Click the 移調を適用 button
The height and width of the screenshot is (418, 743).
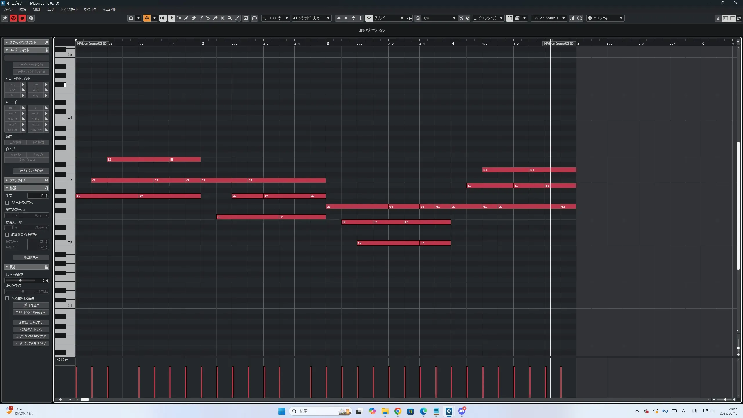pyautogui.click(x=31, y=257)
